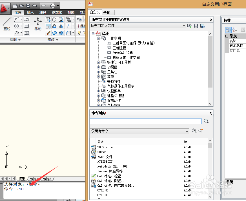Expand the 键盘快捷键 tree node

[98, 96]
